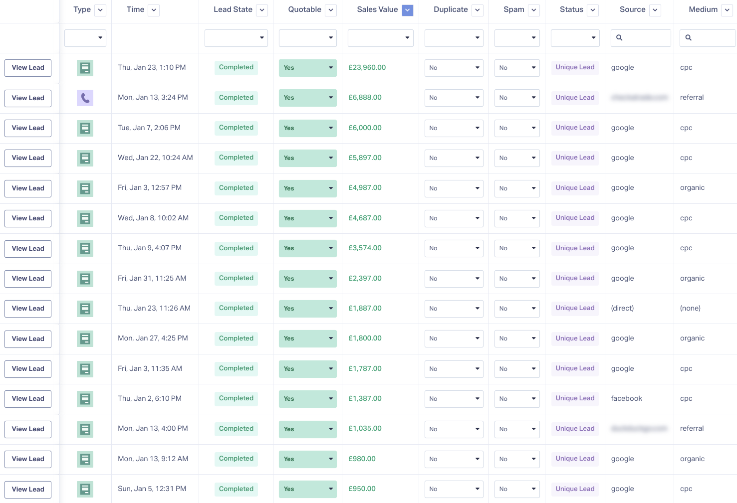Open Source column header menu arrow
Screen dimensions: 737x503
tap(655, 10)
